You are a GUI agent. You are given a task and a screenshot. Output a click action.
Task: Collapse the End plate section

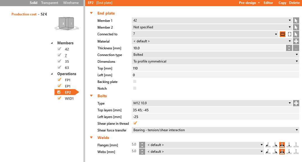point(91,13)
